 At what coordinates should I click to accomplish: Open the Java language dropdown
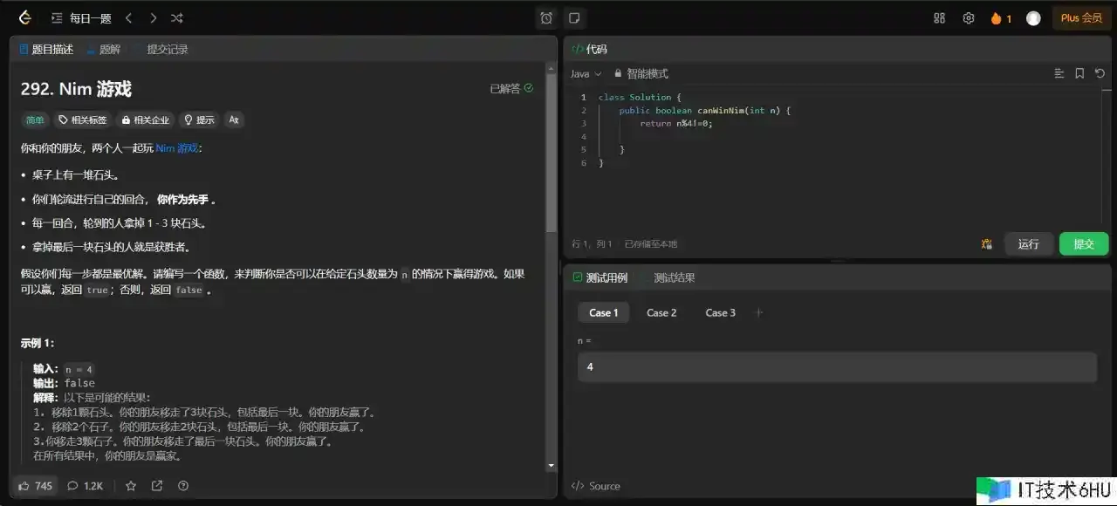[x=586, y=74]
